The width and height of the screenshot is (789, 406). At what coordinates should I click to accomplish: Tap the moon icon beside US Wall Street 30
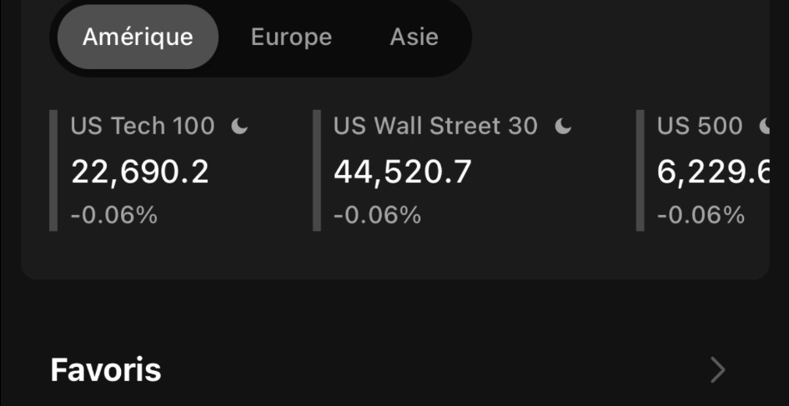pyautogui.click(x=564, y=127)
